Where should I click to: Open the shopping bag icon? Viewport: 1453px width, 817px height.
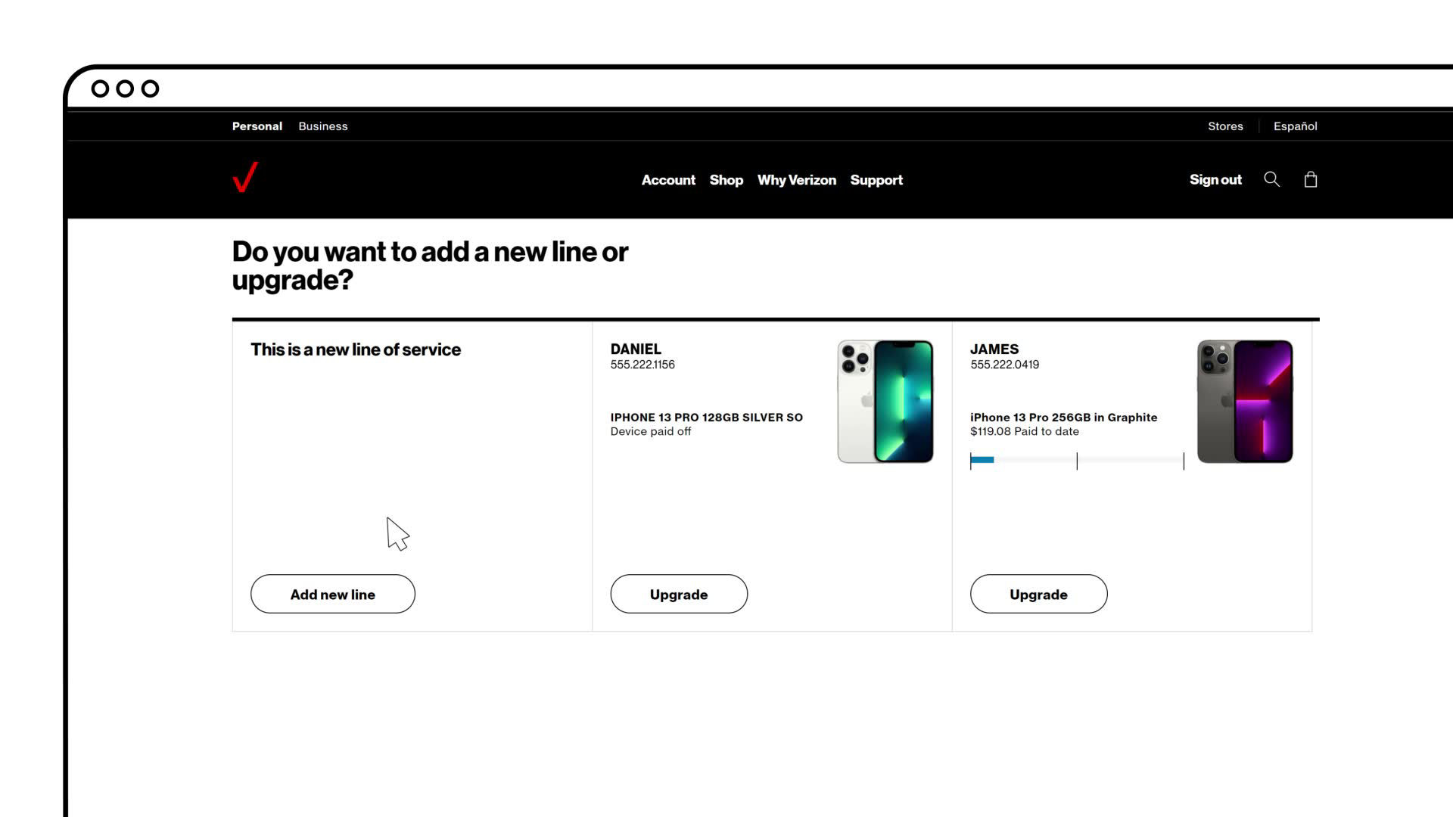click(1310, 179)
